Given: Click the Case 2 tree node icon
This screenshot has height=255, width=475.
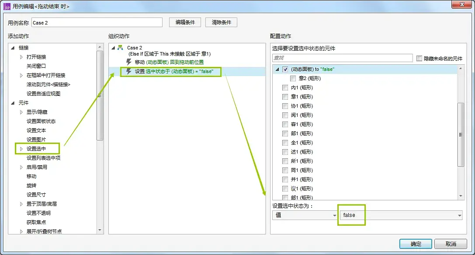Looking at the screenshot, I should 120,48.
